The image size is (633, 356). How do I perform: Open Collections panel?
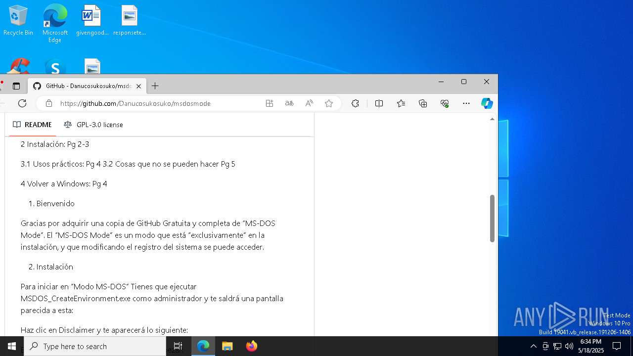(423, 103)
